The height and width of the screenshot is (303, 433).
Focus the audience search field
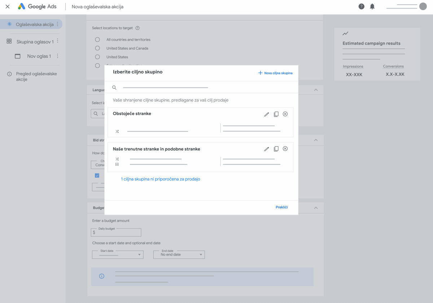(x=165, y=87)
